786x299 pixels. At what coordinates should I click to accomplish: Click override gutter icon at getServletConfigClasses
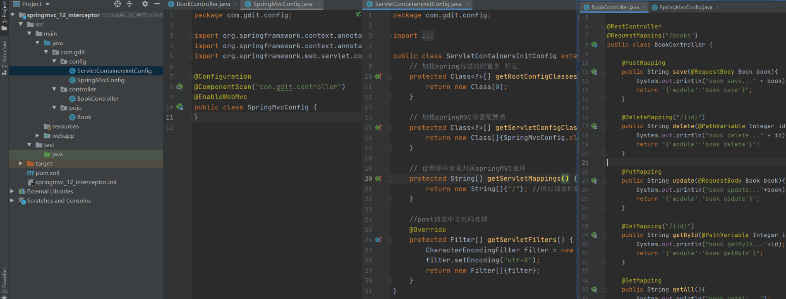(x=378, y=127)
